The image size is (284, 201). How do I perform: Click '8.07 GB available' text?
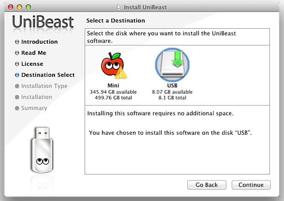(x=172, y=92)
